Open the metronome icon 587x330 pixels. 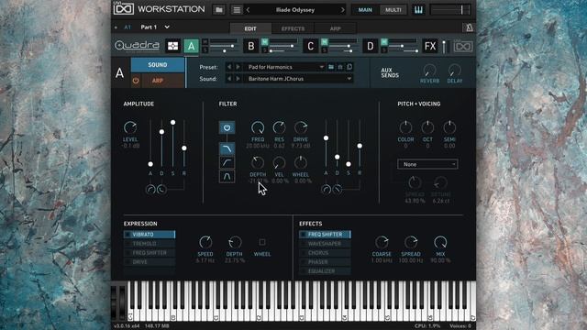[469, 27]
